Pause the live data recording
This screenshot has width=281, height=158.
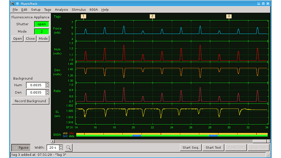(21, 147)
